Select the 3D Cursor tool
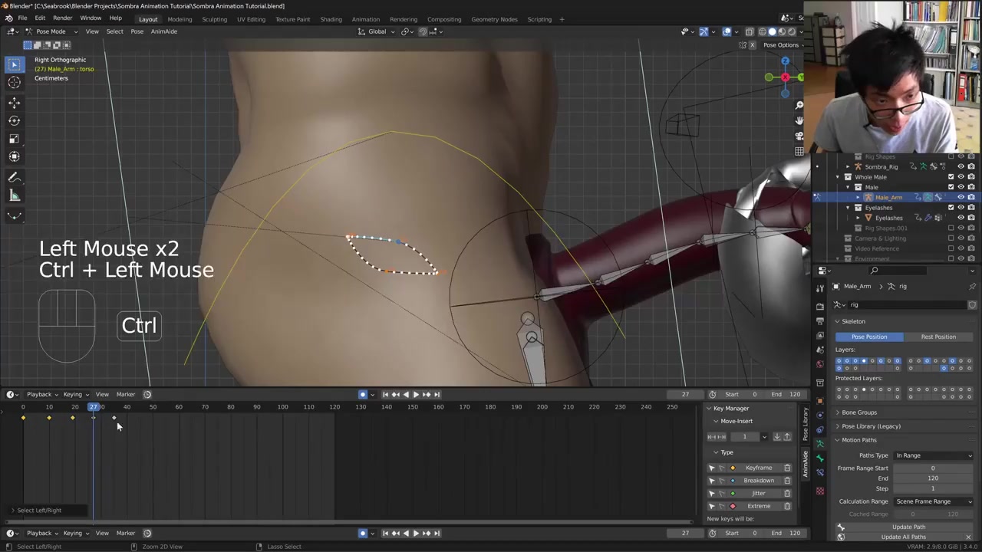 point(14,83)
